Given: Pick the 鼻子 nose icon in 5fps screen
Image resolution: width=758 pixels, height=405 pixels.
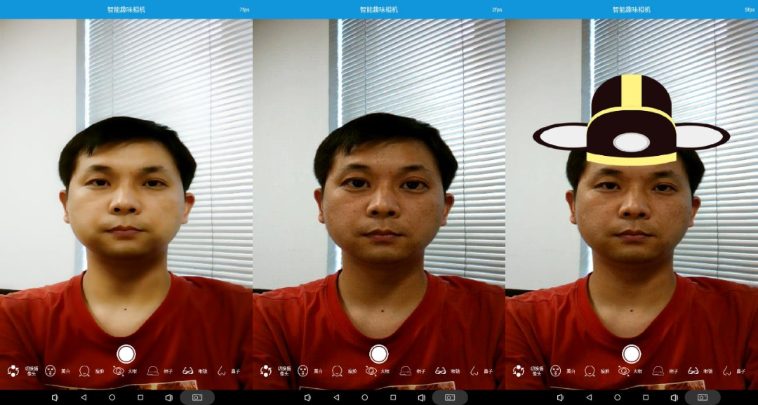Looking at the screenshot, I should pos(726,371).
